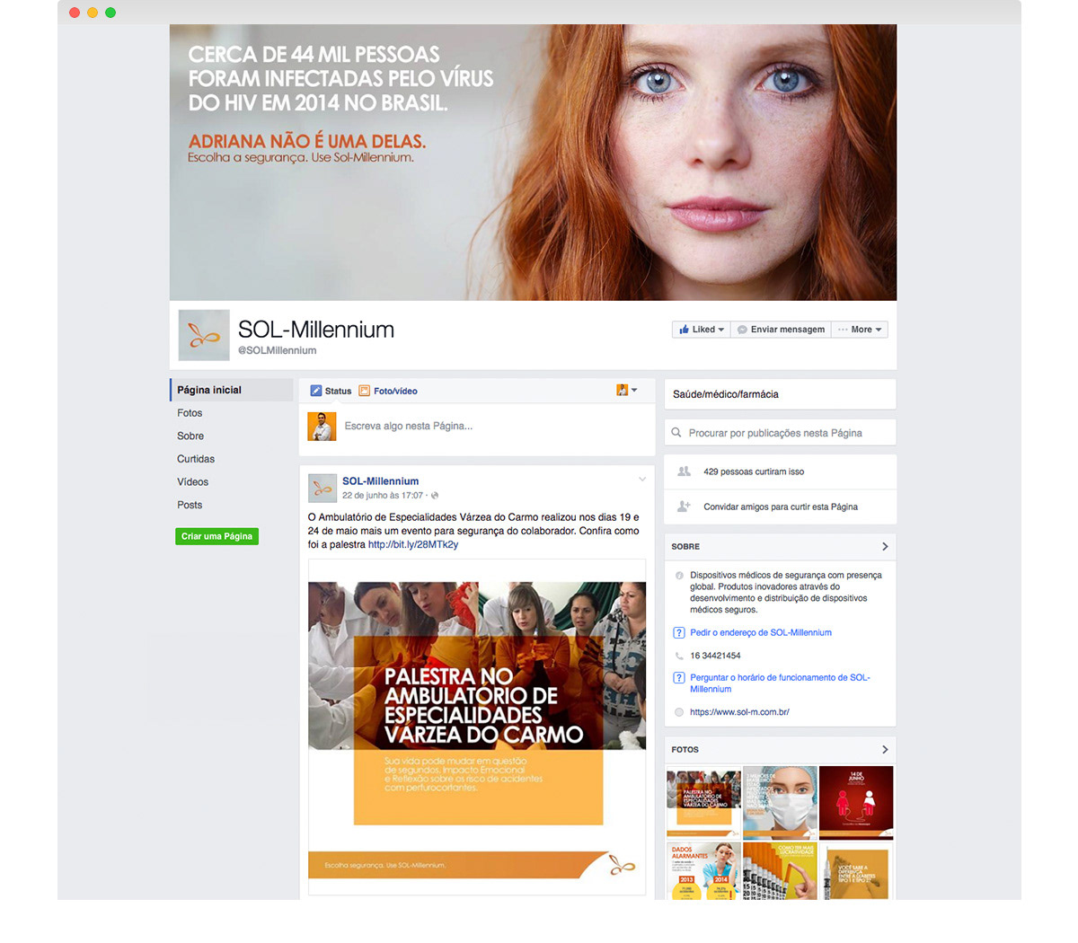Click the question icon for Pedir o endereço
This screenshot has width=1078, height=943.
click(679, 632)
